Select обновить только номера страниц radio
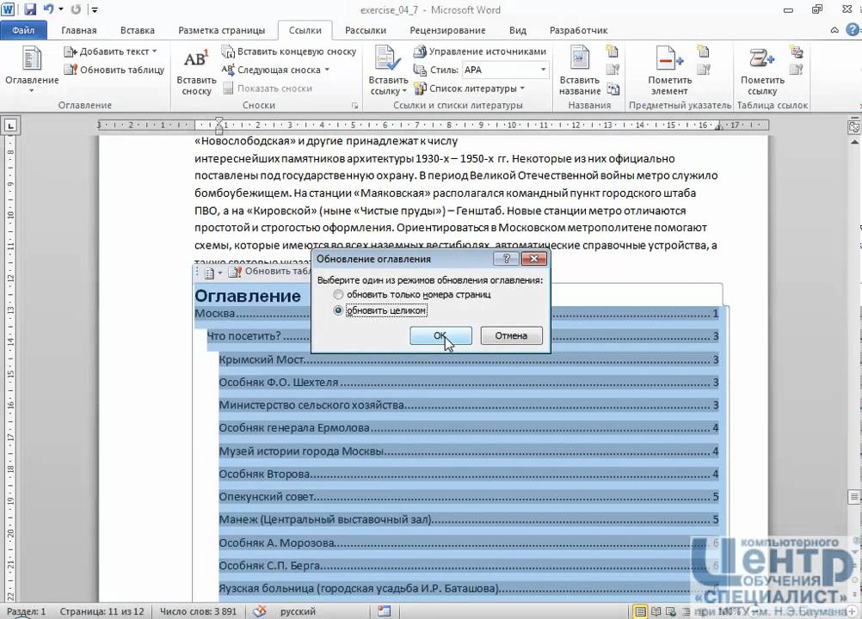The width and height of the screenshot is (862, 619). [x=338, y=295]
